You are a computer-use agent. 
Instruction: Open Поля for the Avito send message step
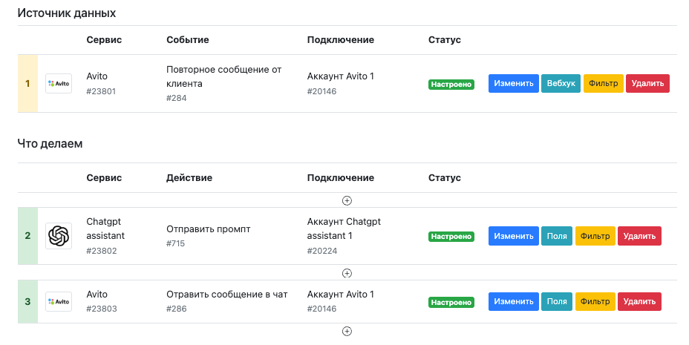[557, 301]
